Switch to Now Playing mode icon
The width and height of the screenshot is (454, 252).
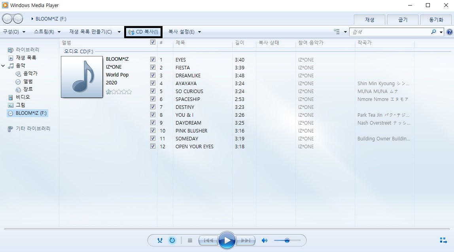point(443,240)
